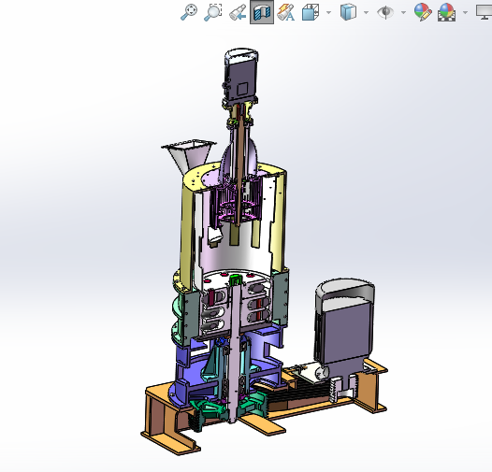
Task: Open Edit Appearance color ball with pencil
Action: 423,12
